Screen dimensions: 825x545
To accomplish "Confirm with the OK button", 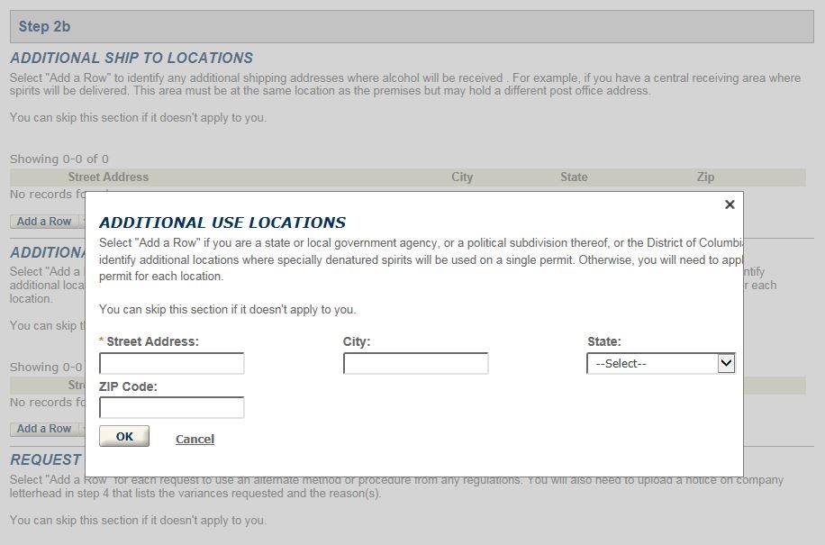I will click(124, 436).
